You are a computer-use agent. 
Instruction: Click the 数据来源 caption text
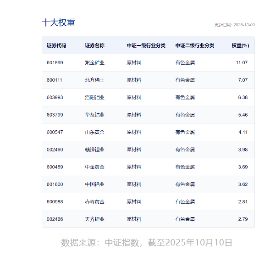point(147,243)
